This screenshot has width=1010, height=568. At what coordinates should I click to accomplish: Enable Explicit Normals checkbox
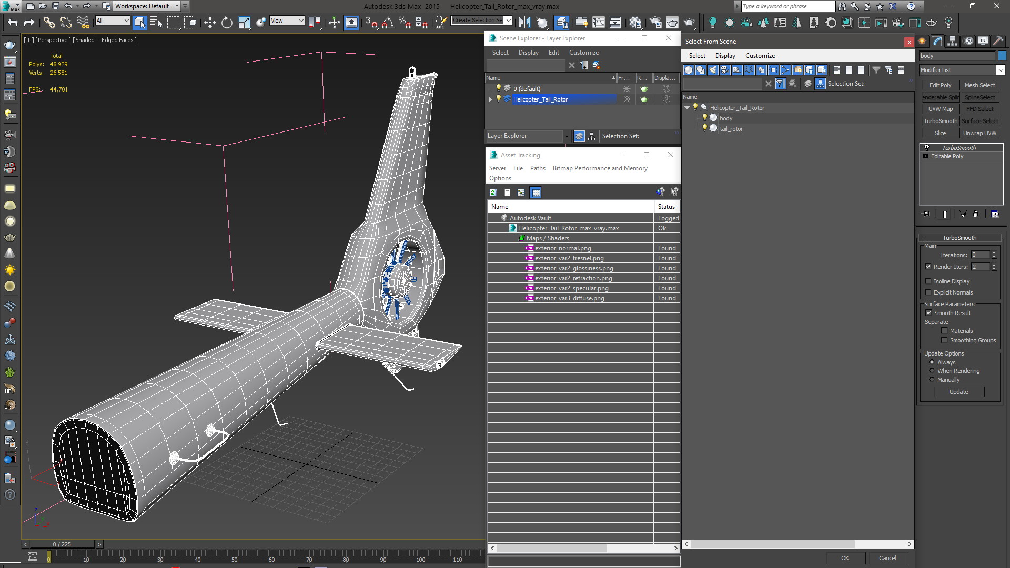point(928,292)
